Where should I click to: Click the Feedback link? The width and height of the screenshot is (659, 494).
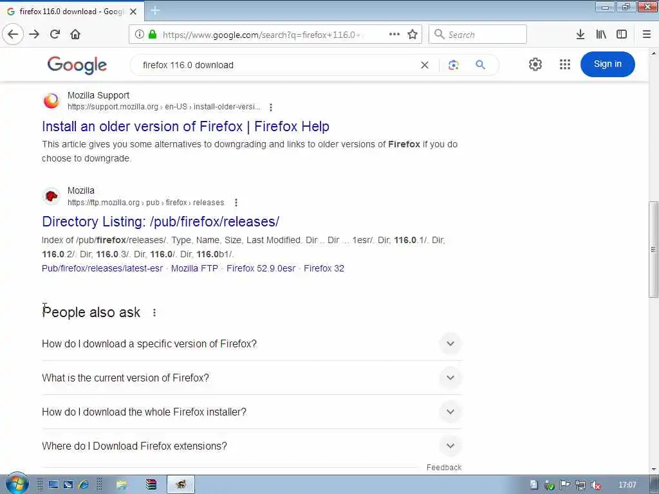444,468
